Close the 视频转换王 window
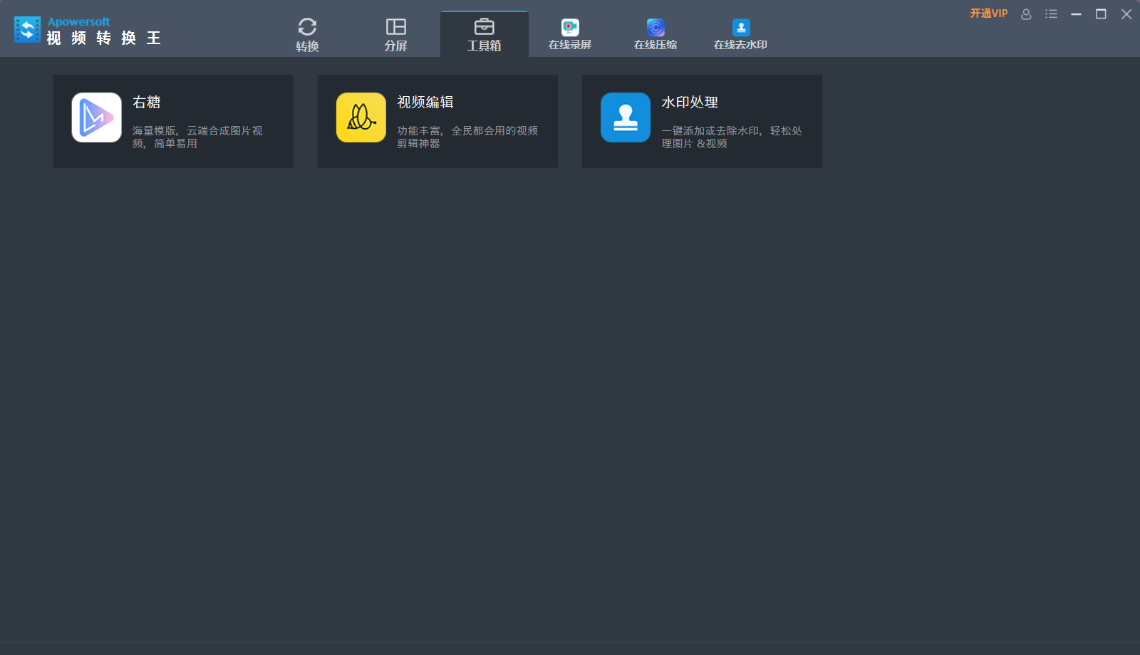Image resolution: width=1140 pixels, height=655 pixels. [1126, 14]
